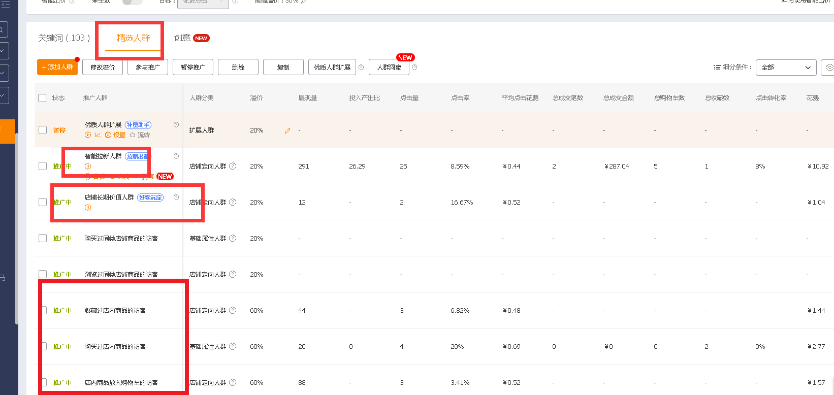Check the box for 优质人群扩展 row

[43, 130]
